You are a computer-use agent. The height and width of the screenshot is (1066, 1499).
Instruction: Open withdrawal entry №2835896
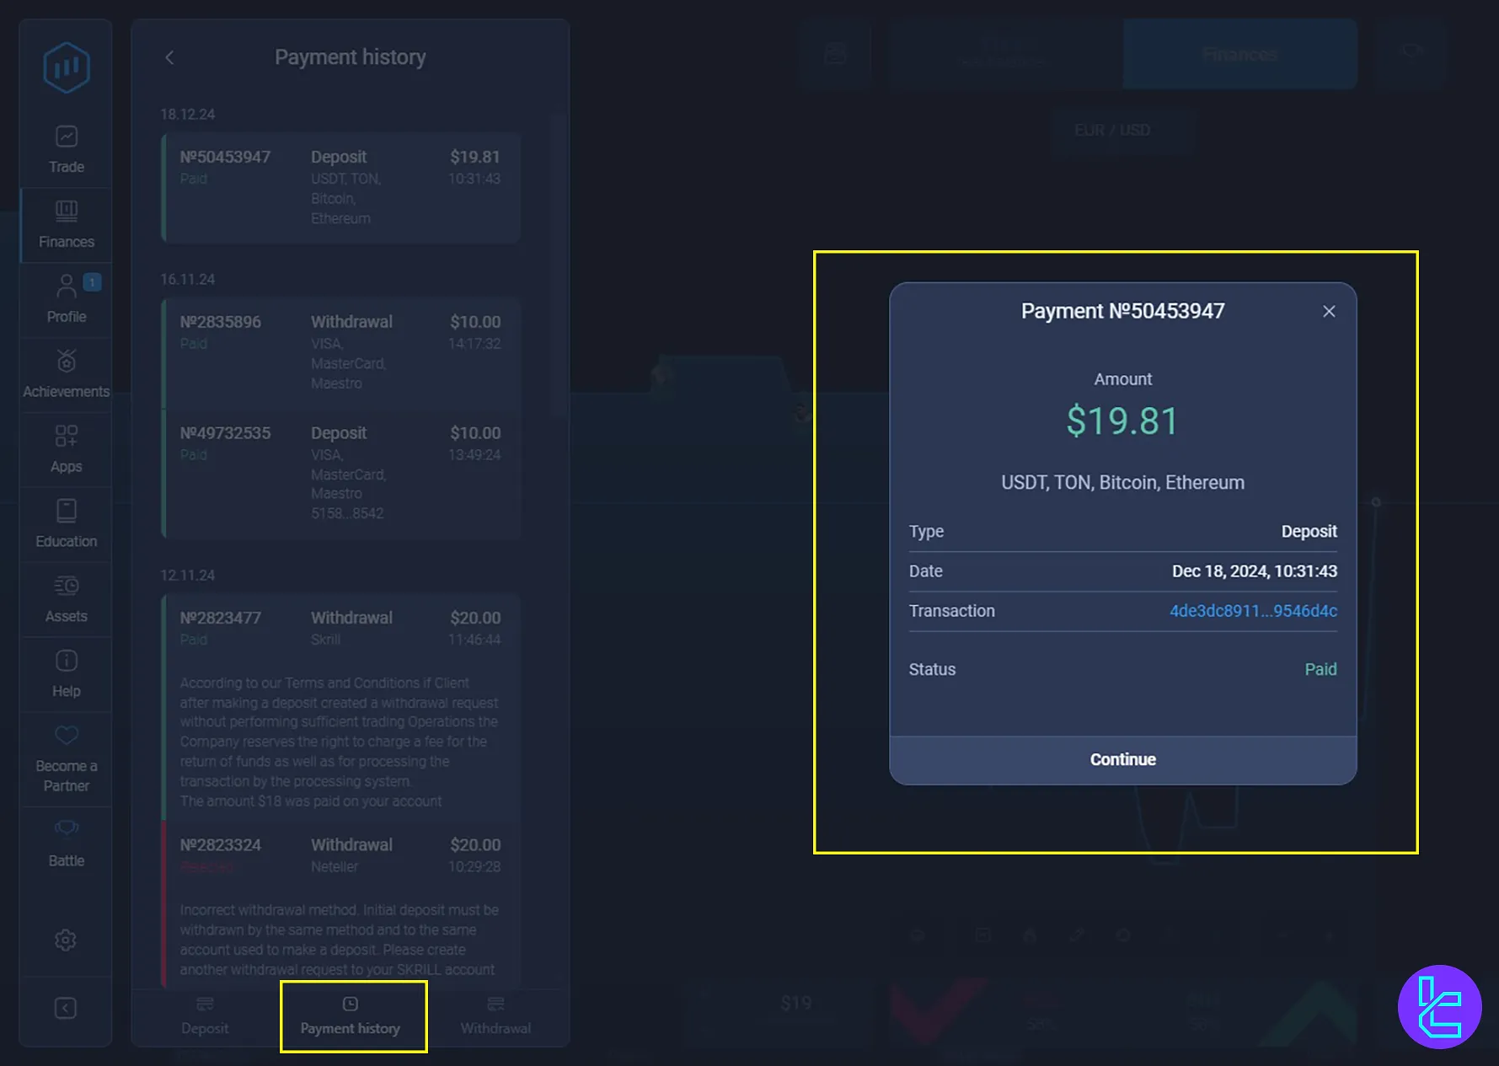[x=341, y=353]
